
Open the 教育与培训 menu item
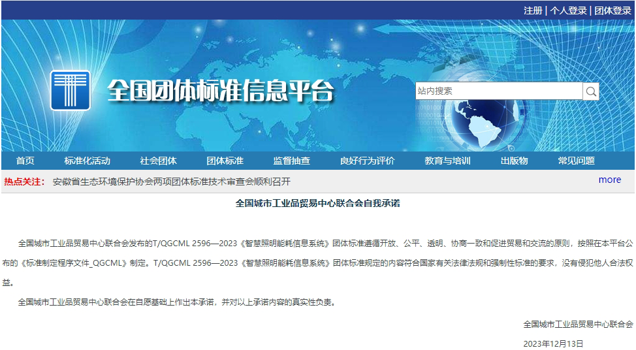click(448, 161)
